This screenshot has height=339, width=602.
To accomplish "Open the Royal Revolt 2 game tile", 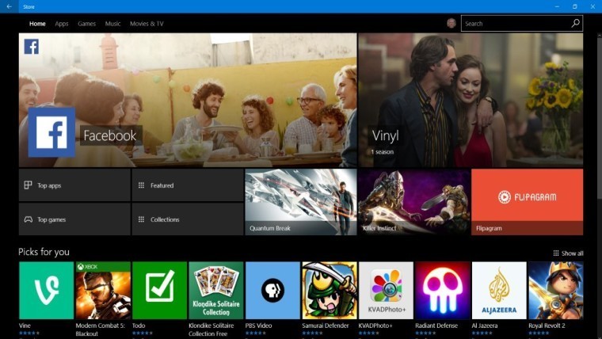I will (555, 290).
